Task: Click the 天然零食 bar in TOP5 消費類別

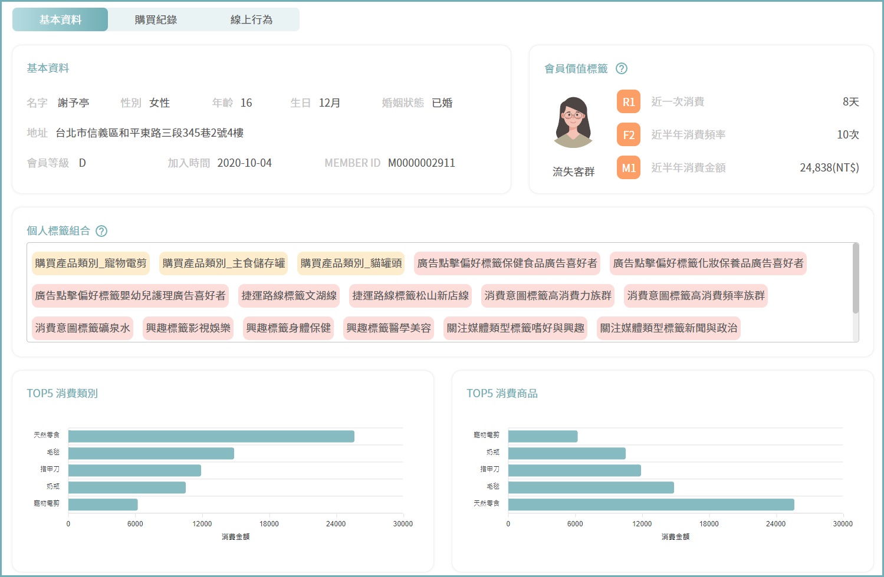Action: (211, 436)
